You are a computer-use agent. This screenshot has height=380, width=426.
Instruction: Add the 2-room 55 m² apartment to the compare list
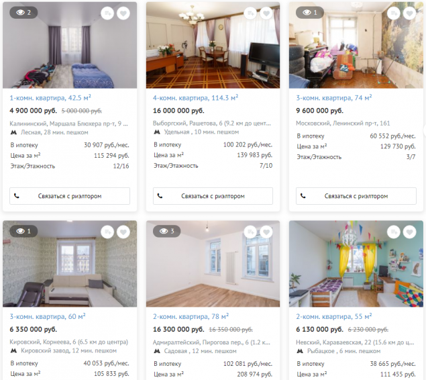(394, 232)
